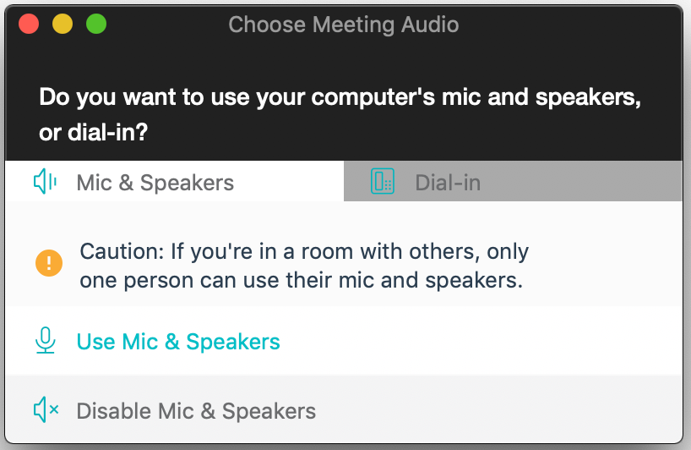Click the teal microphone icon
This screenshot has height=450, width=691.
pyautogui.click(x=45, y=341)
